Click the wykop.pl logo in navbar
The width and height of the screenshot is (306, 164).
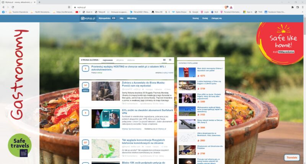[88, 18]
